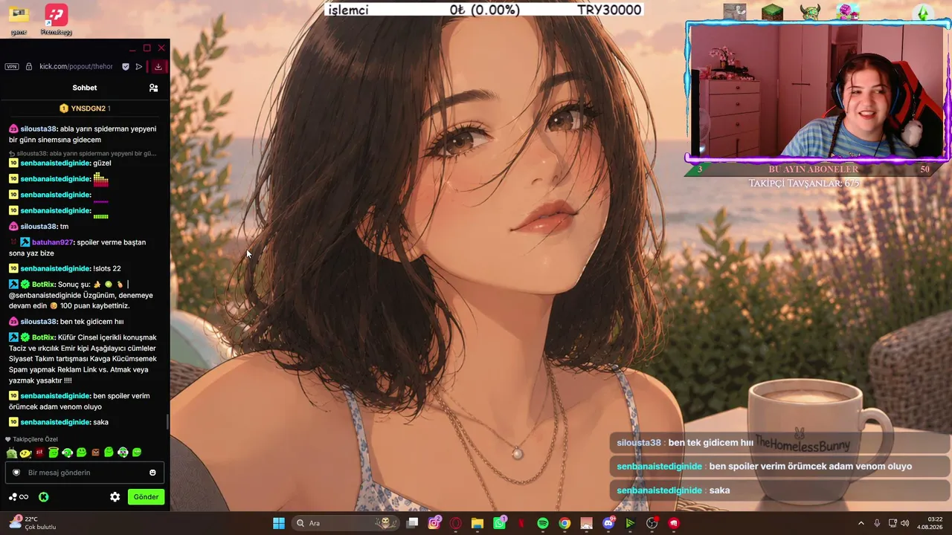Click batuhan927 username in chat
Screen dimensions: 952x535
click(52, 242)
